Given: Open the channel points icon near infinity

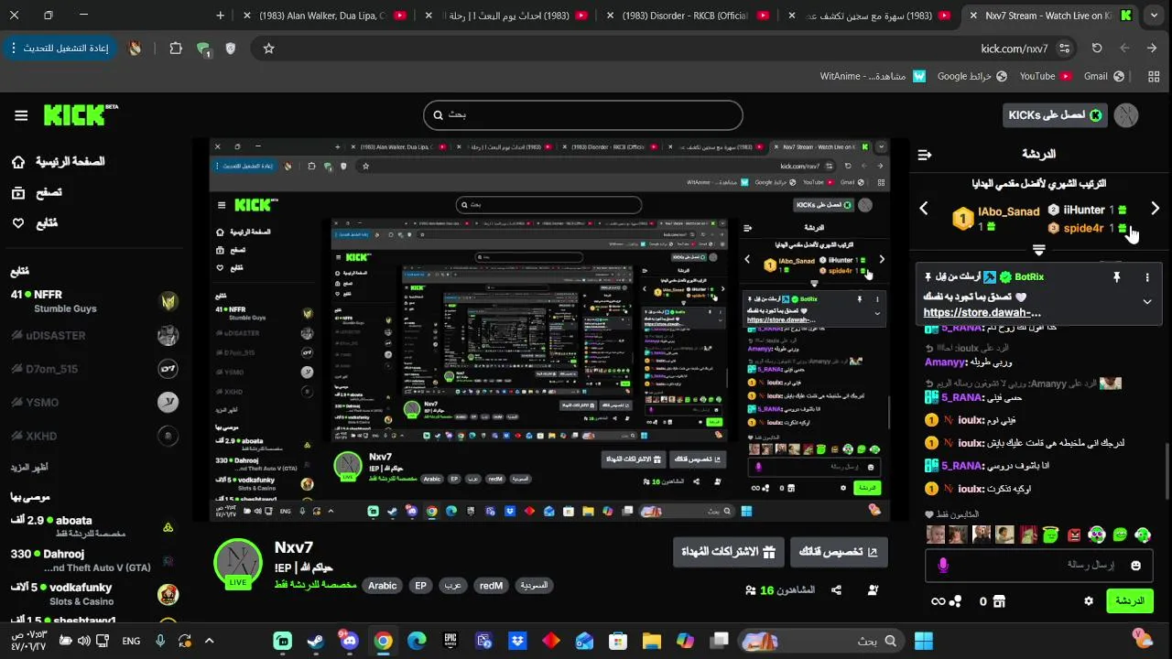Looking at the screenshot, I should (x=956, y=601).
